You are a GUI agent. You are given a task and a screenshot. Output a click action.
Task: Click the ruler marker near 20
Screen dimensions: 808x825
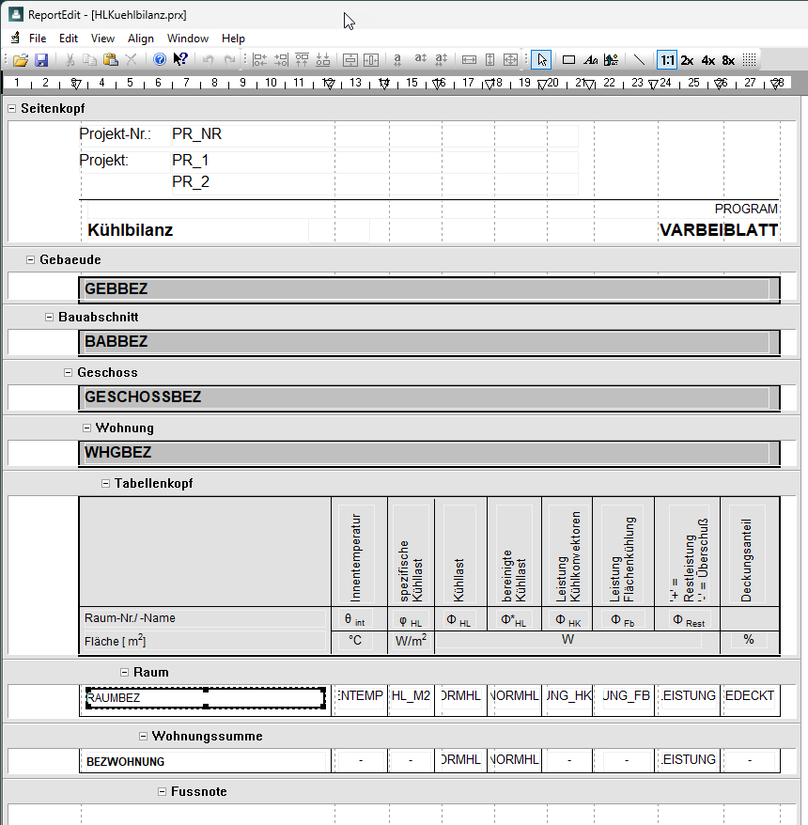[x=542, y=84]
